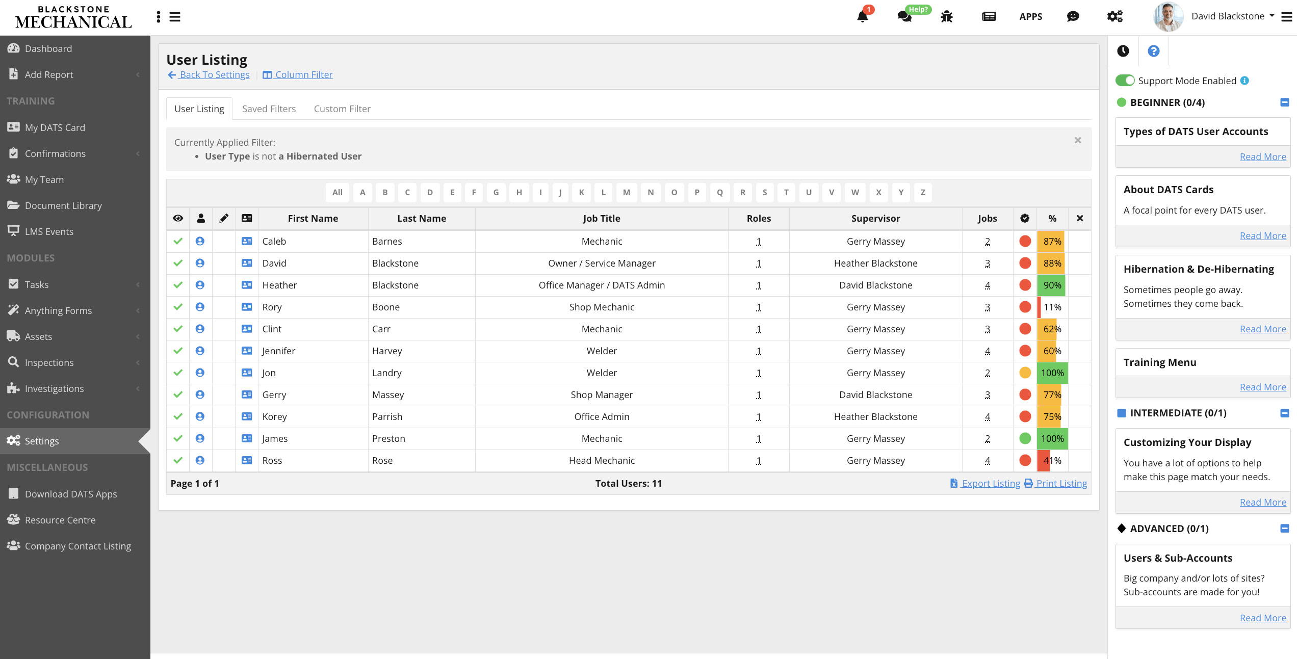
Task: Click the hamburger menu icon beside logo
Action: pos(175,17)
